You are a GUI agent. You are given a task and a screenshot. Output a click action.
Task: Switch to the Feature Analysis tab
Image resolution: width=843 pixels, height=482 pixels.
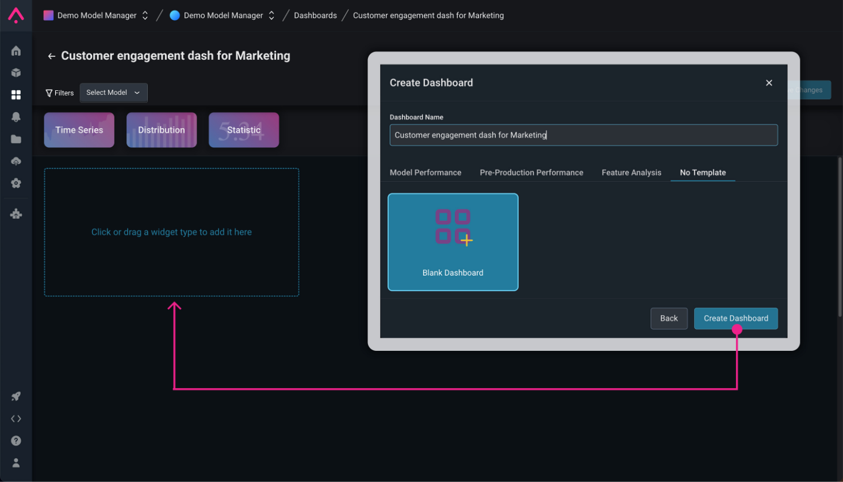click(631, 173)
